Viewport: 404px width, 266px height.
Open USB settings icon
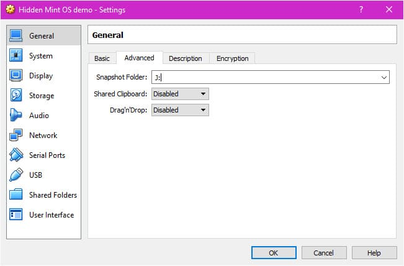(x=16, y=175)
